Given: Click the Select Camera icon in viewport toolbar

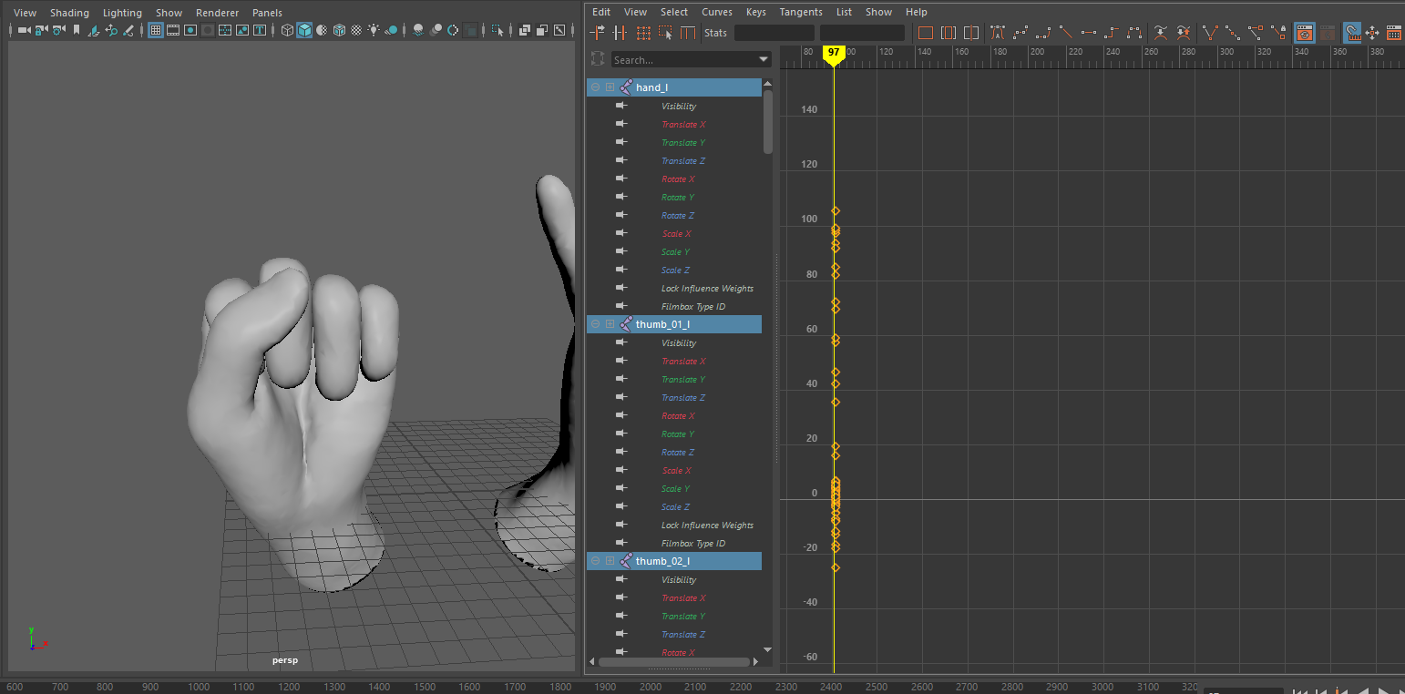Looking at the screenshot, I should point(24,30).
